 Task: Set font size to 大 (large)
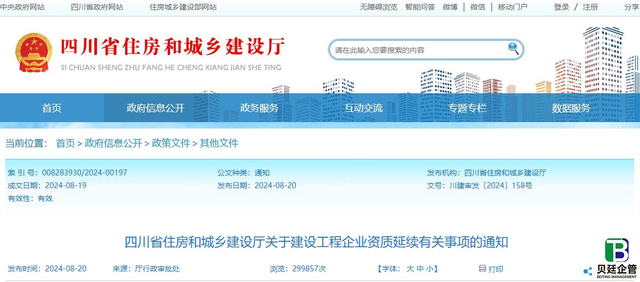tap(410, 269)
